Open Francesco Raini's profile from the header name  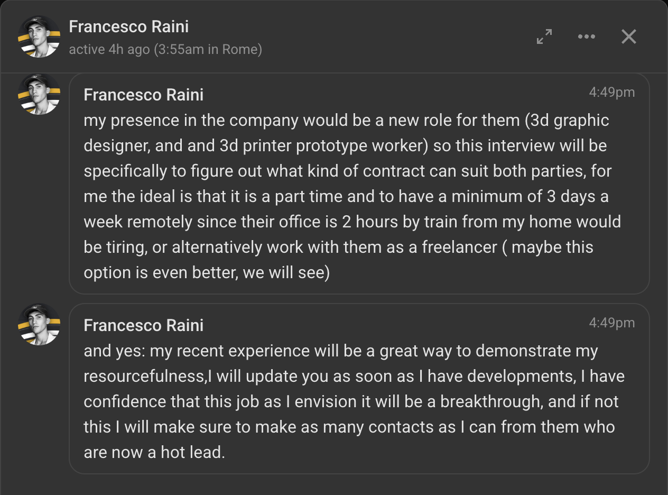point(128,26)
